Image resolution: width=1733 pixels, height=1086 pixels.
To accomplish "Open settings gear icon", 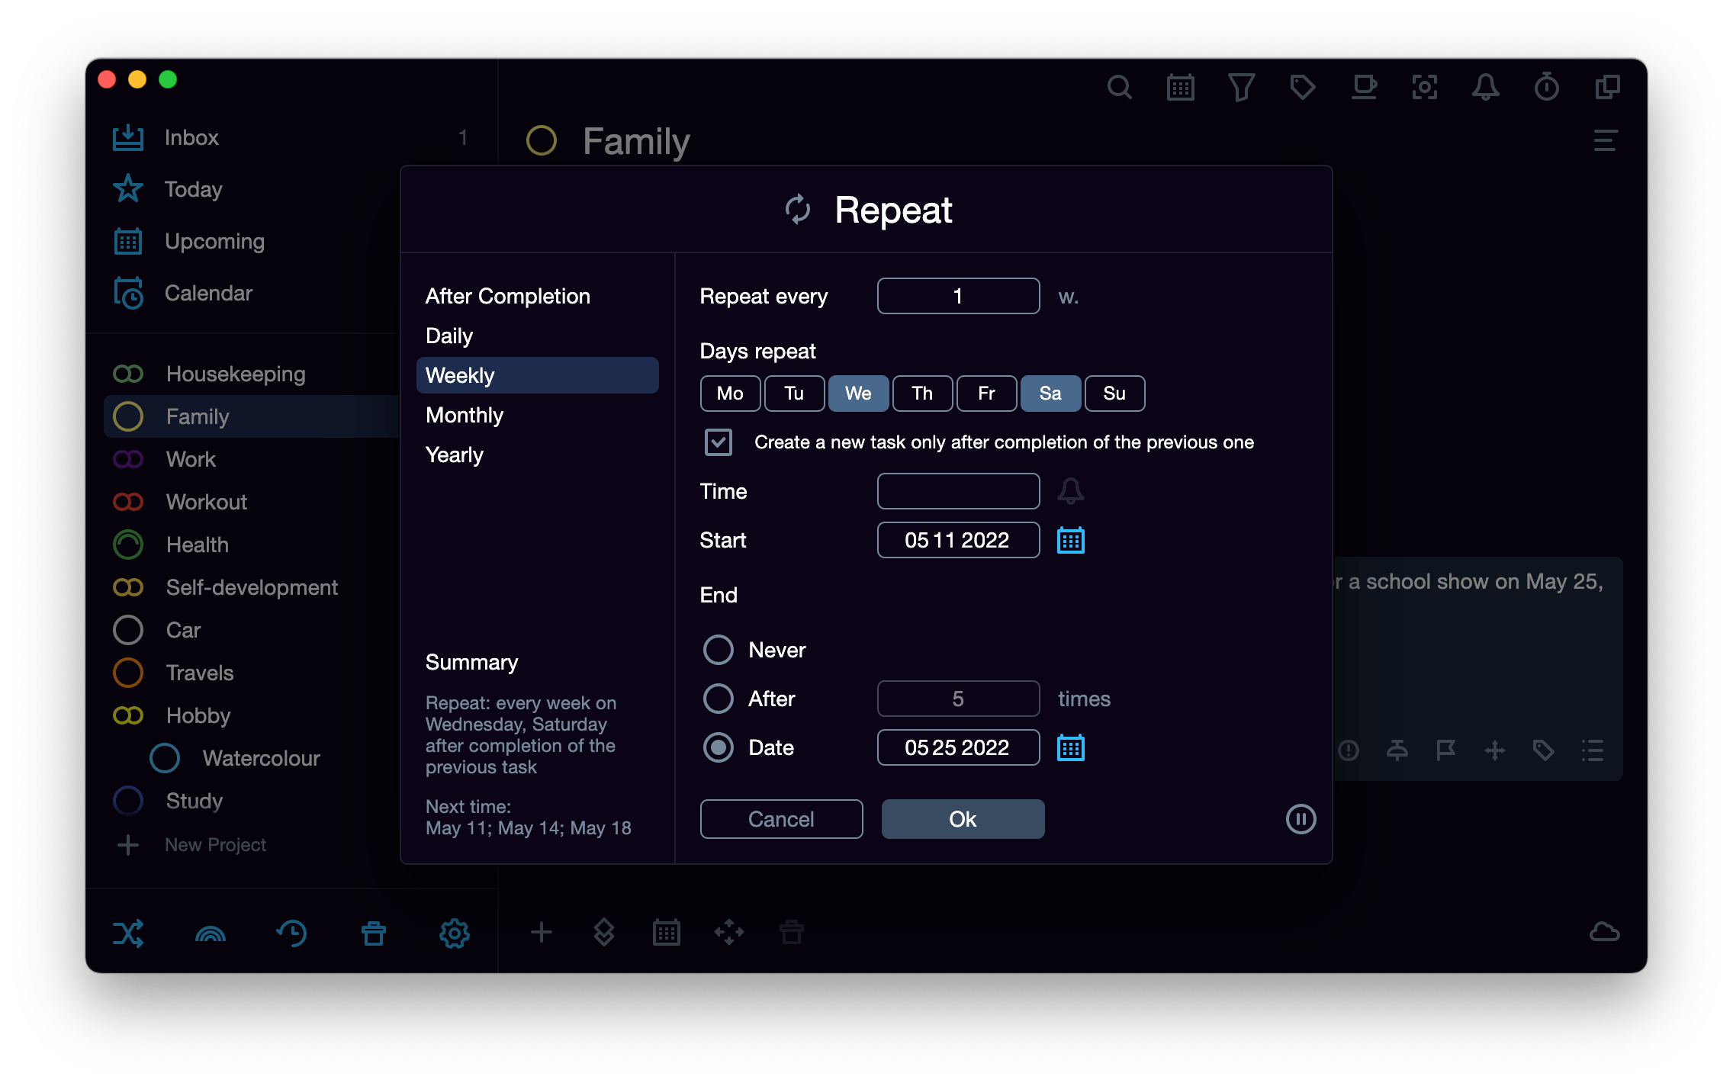I will coord(454,933).
